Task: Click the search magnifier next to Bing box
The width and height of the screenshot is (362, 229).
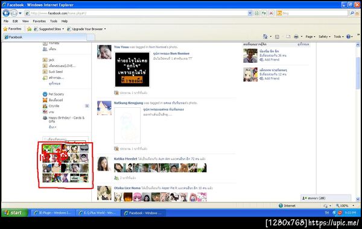Action: pyautogui.click(x=352, y=13)
